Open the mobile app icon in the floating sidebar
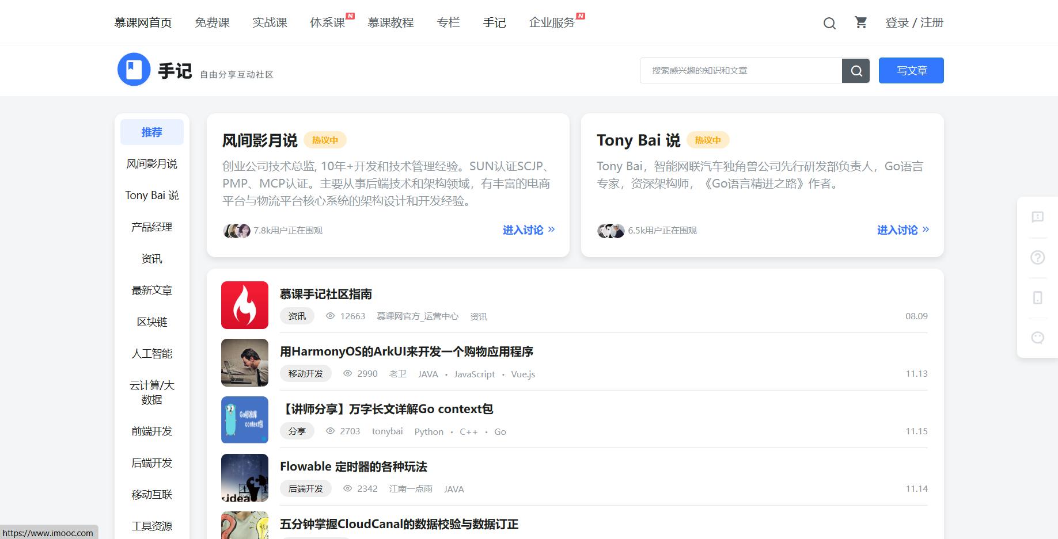Viewport: 1058px width, 539px height. pos(1037,298)
